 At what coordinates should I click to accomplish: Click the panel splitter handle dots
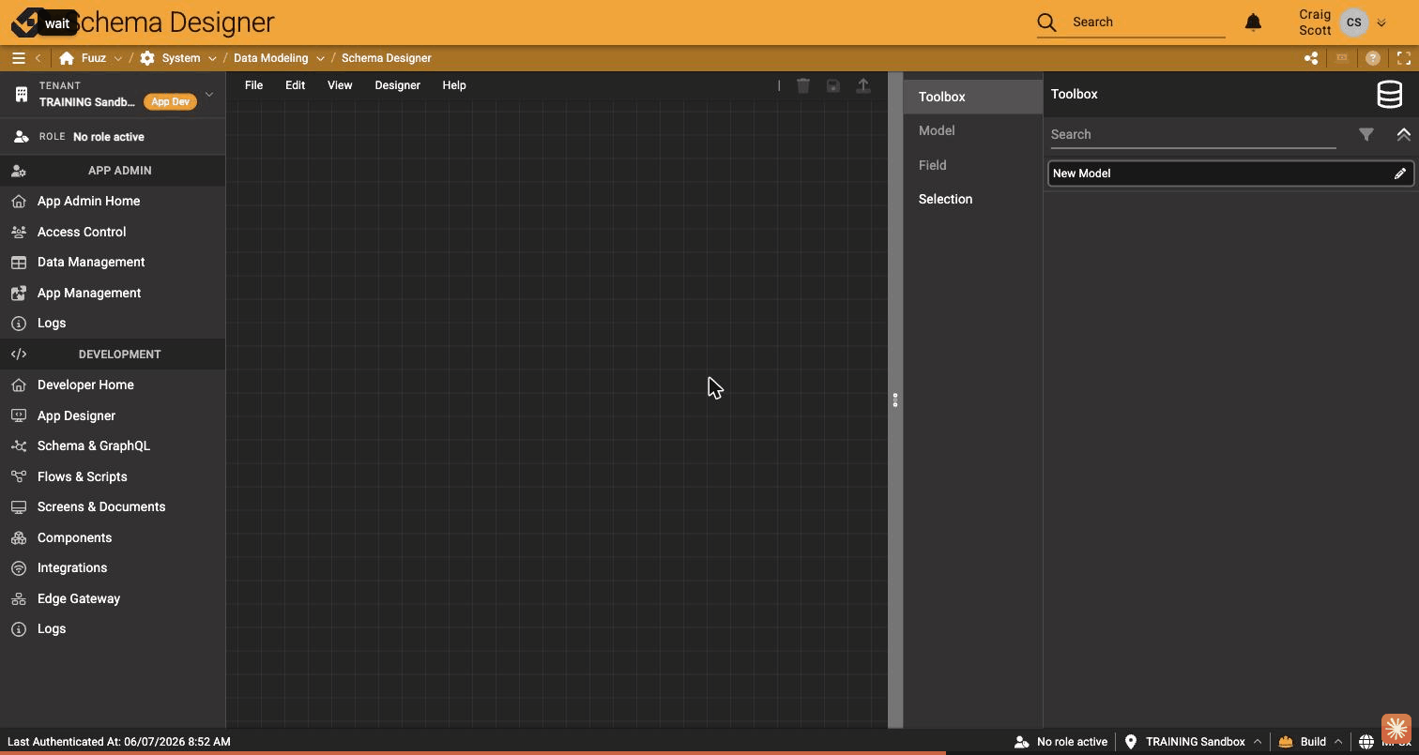pos(895,400)
